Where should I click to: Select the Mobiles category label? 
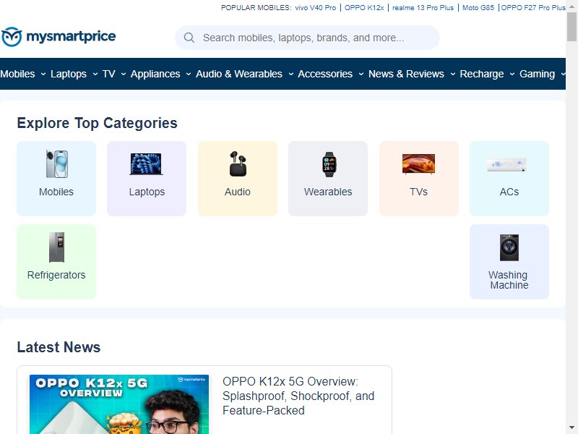pyautogui.click(x=56, y=192)
